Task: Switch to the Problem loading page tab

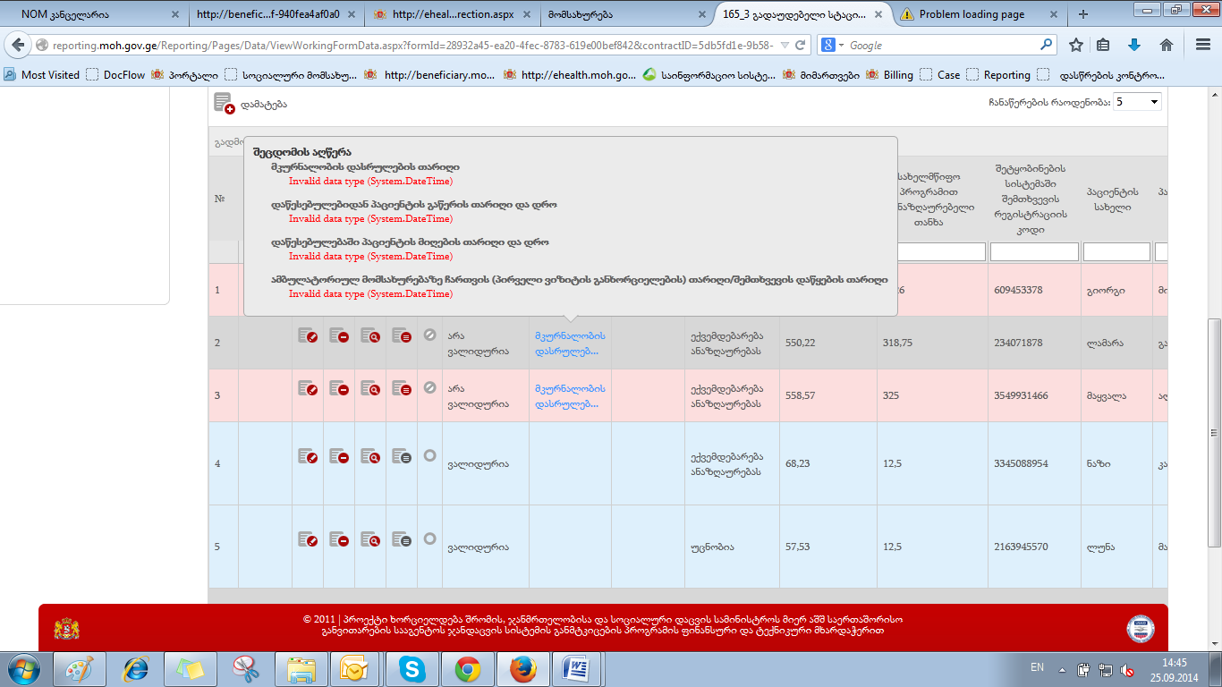Action: (x=975, y=14)
